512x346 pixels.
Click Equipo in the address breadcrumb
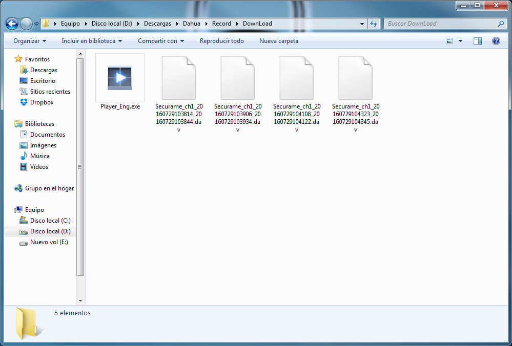pos(70,24)
